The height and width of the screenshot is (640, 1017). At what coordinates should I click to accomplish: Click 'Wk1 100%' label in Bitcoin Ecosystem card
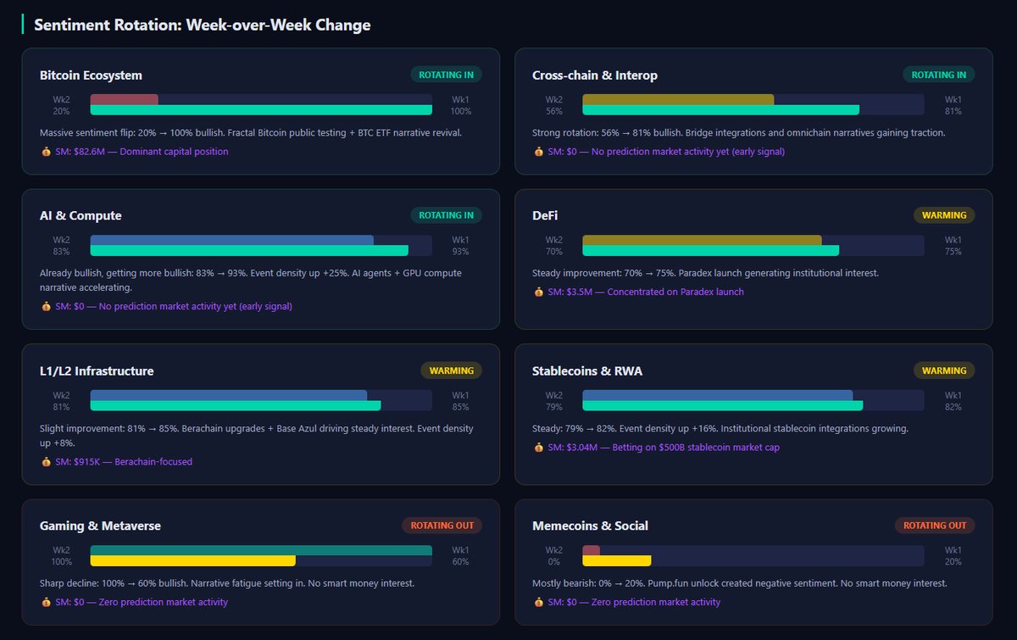[x=460, y=105]
